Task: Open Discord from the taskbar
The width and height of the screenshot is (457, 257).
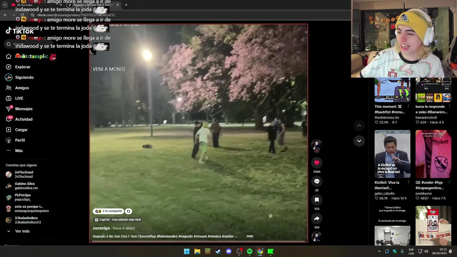Action: click(229, 251)
